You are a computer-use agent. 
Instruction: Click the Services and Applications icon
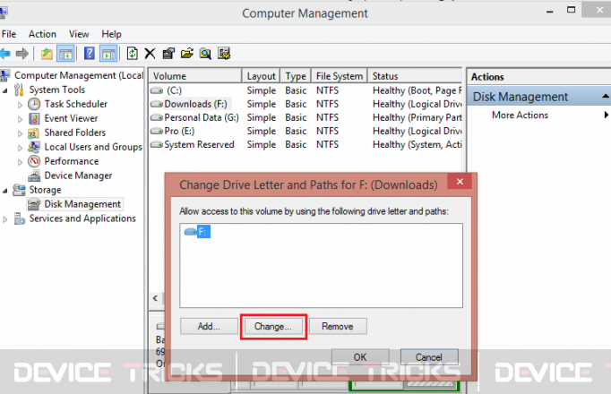pyautogui.click(x=20, y=218)
